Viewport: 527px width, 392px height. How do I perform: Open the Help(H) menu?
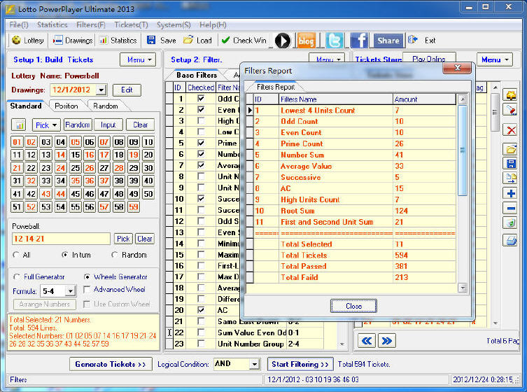[x=213, y=25]
